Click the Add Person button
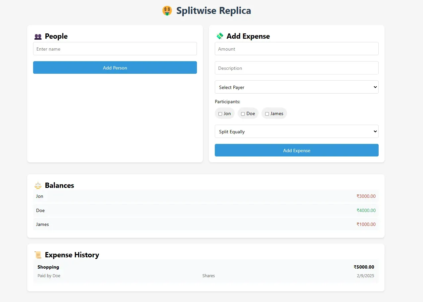 (115, 67)
